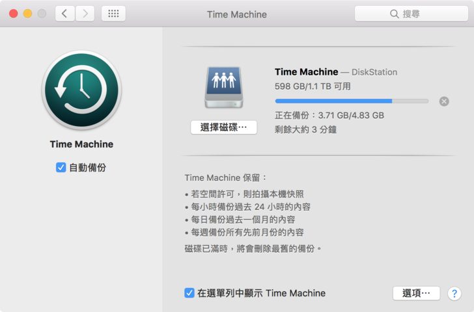Uncheck 在選單列中顯示 Time Machine
Screen dimensions: 474x312
(x=189, y=293)
